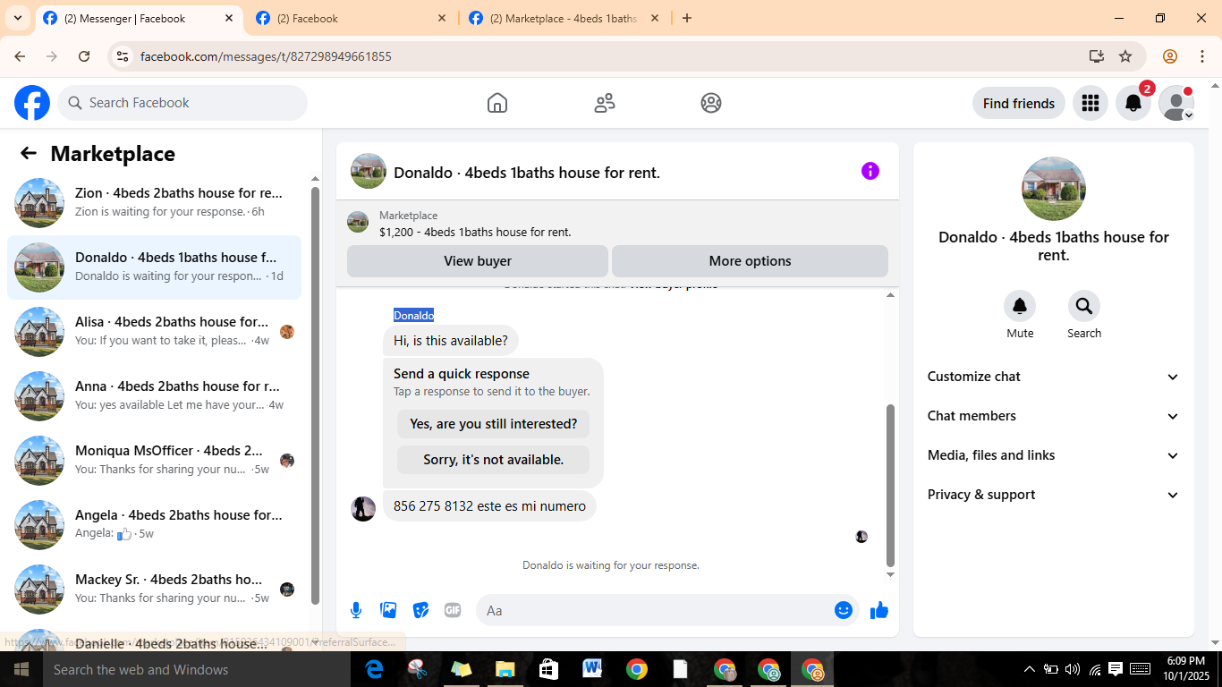
Task: Open the emoji picker in message box
Action: click(x=844, y=610)
